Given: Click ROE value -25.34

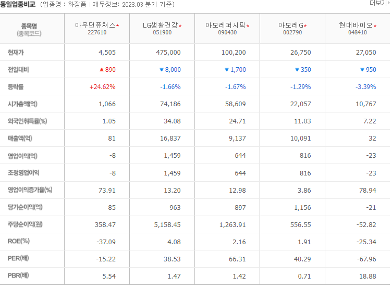Looking at the screenshot, I should (366, 242).
